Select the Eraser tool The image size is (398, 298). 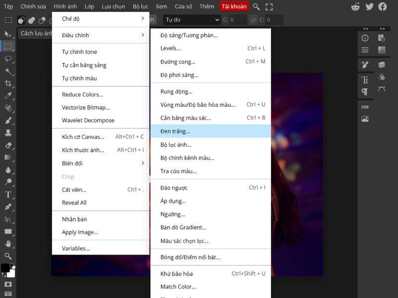8,145
